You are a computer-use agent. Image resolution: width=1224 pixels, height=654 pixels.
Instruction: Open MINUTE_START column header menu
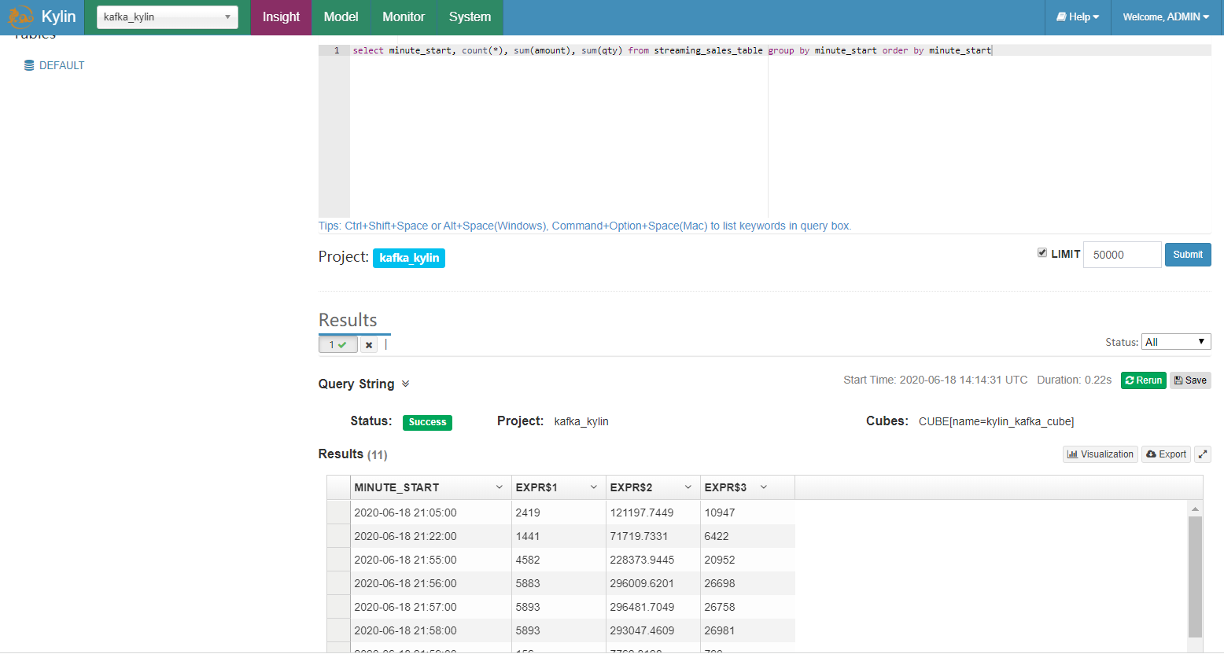(499, 487)
